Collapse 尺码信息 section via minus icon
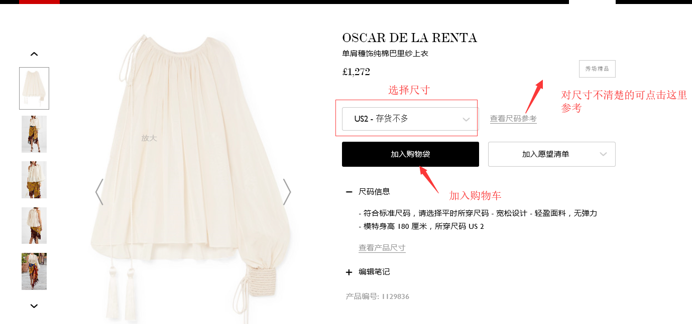 click(x=349, y=192)
